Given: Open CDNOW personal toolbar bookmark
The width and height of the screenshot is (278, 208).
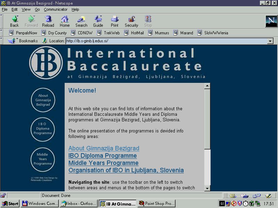Looking at the screenshot, I should point(82,33).
